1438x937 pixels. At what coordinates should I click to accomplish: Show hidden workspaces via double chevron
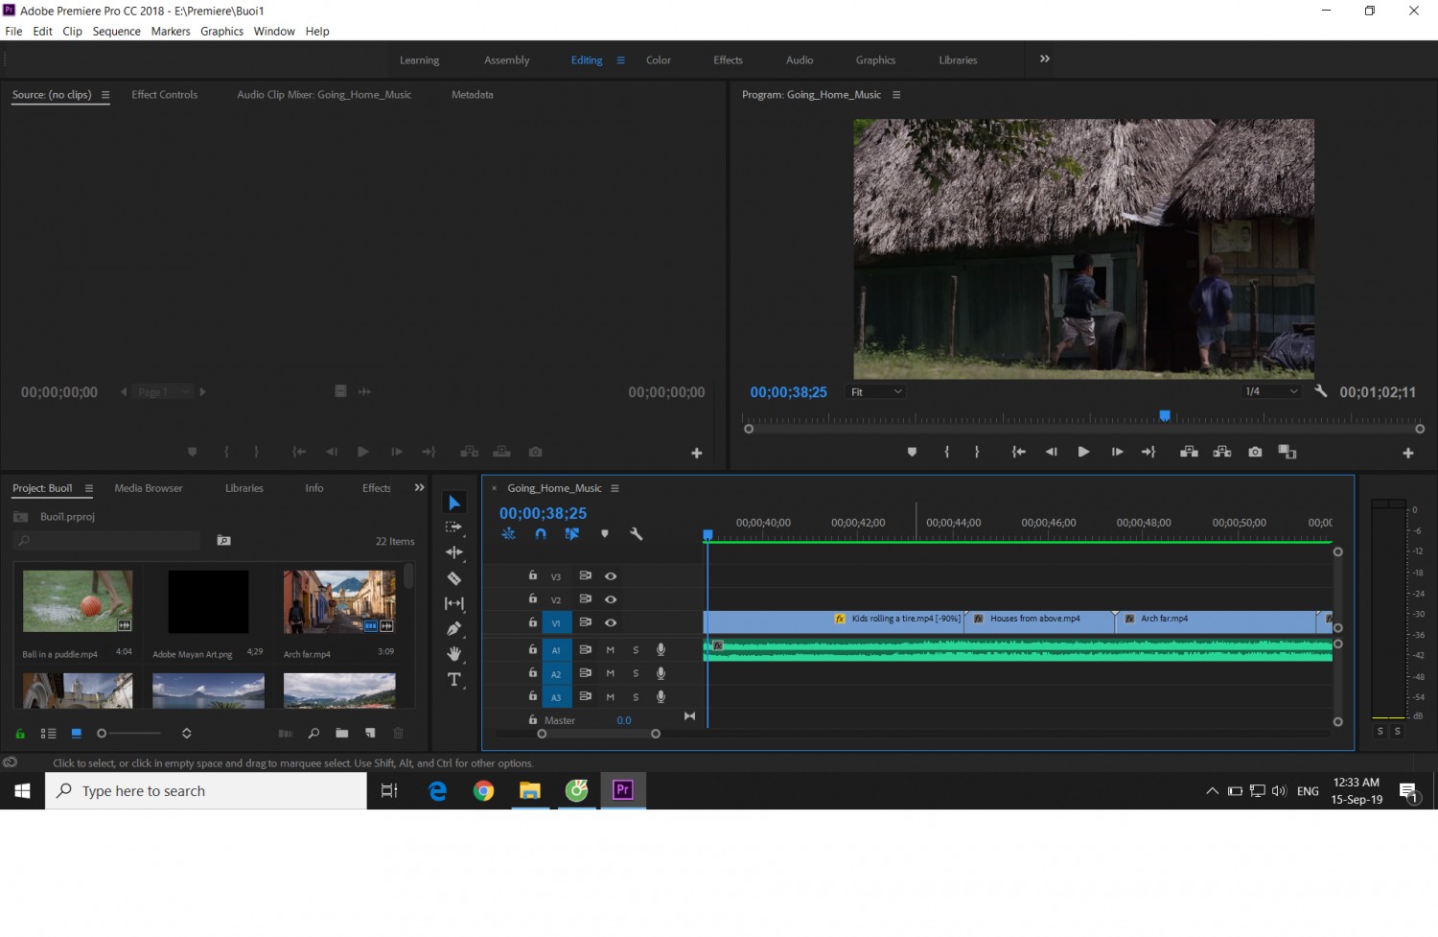1045,59
